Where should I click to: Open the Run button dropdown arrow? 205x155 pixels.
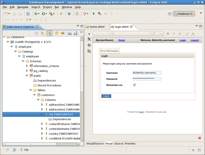click(x=46, y=14)
